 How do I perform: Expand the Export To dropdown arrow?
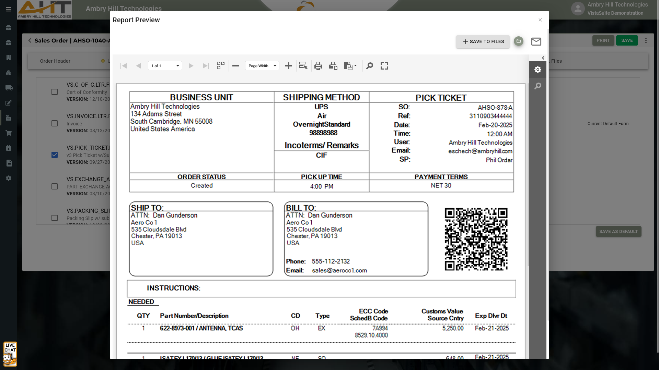[355, 65]
